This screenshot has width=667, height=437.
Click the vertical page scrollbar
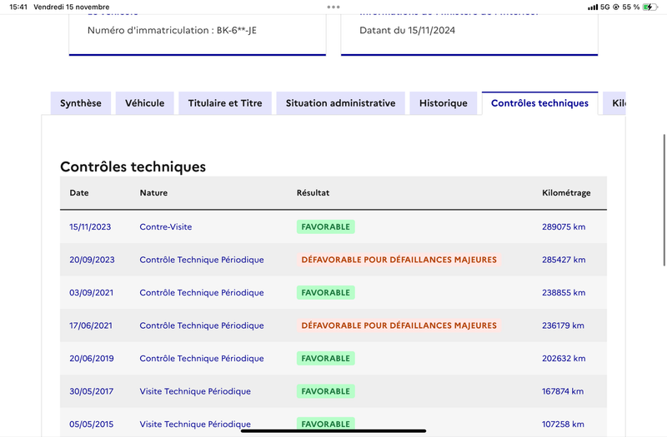point(664,200)
